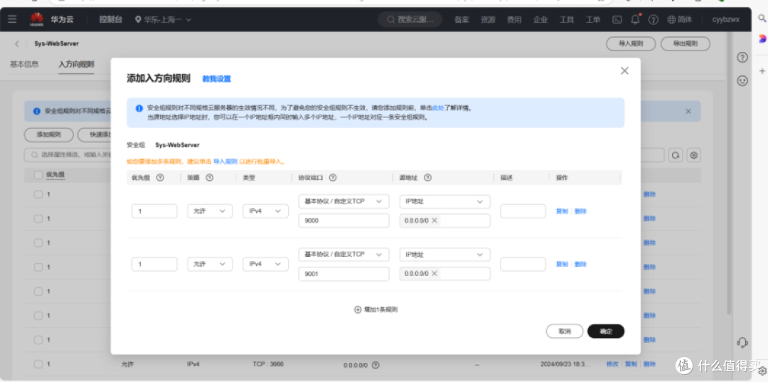This screenshot has width=768, height=382.
Task: Click the 取消 cancel button
Action: [x=565, y=331]
